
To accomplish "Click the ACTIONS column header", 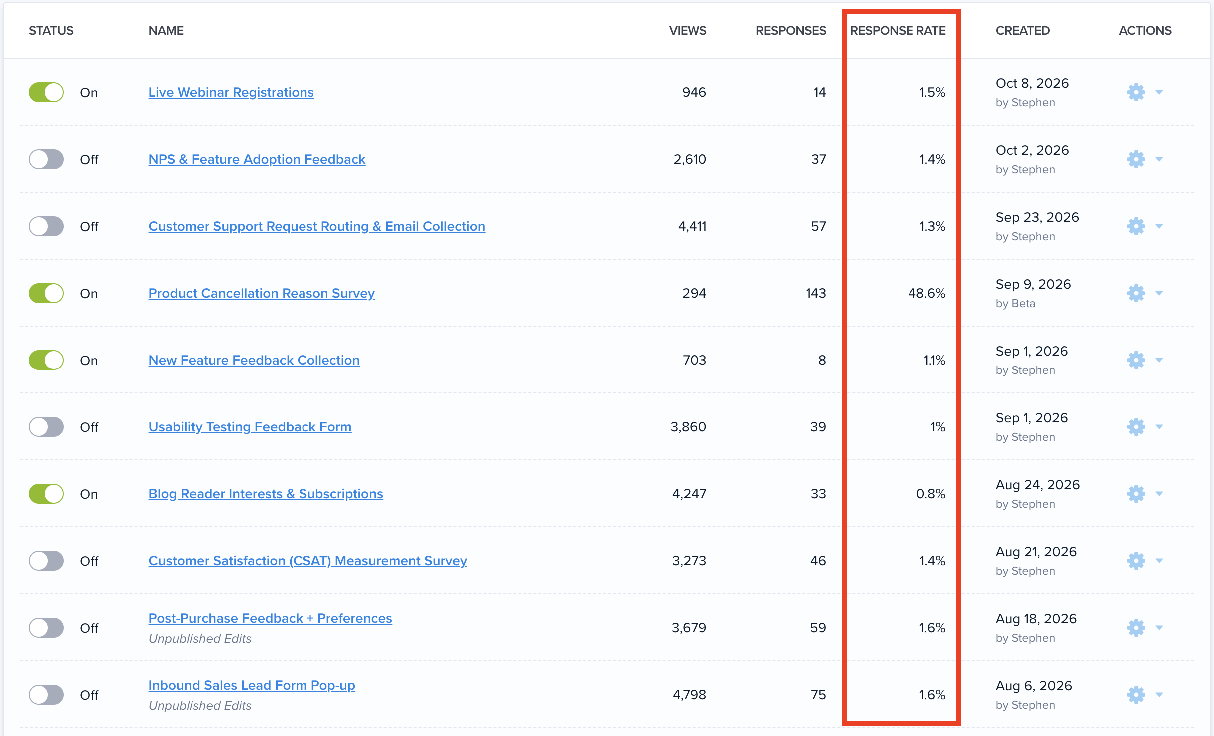I will pos(1145,31).
